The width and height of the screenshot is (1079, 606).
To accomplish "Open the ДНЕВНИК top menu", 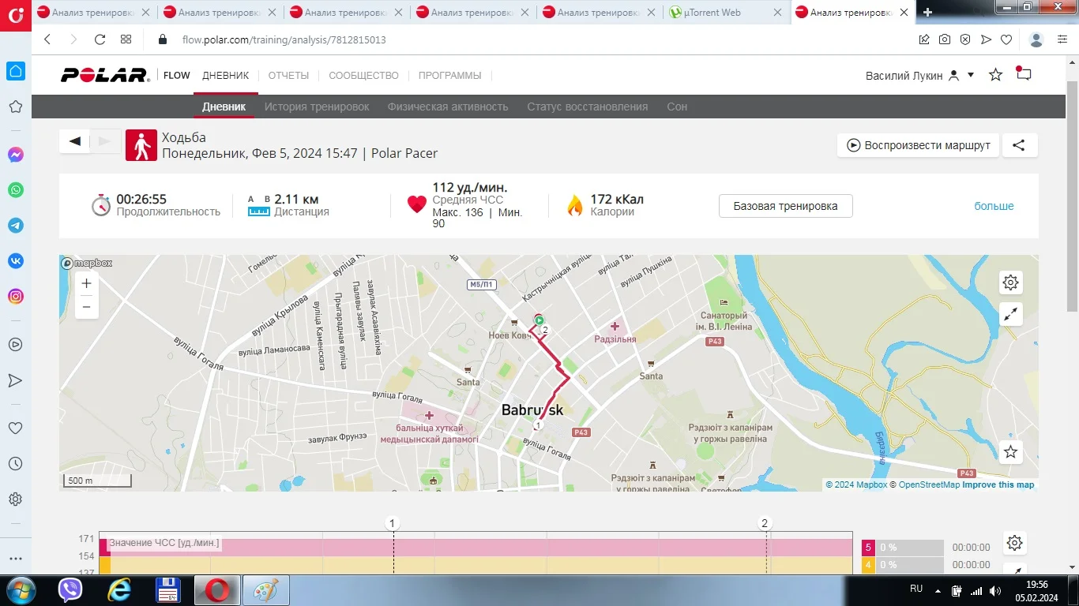I will tap(226, 75).
